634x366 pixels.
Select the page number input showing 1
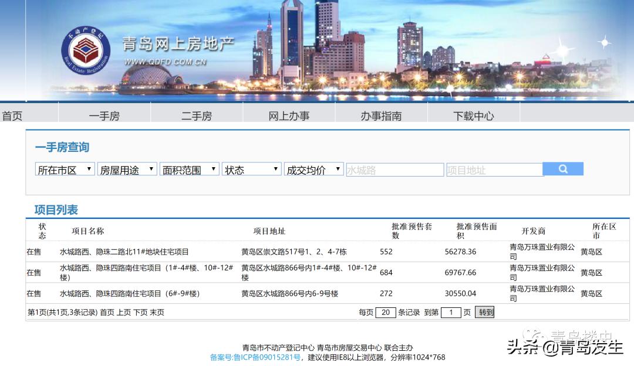(451, 312)
